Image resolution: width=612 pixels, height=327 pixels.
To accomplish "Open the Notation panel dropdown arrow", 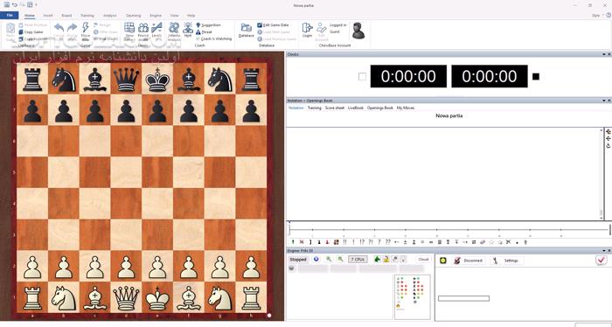I will coord(604,101).
